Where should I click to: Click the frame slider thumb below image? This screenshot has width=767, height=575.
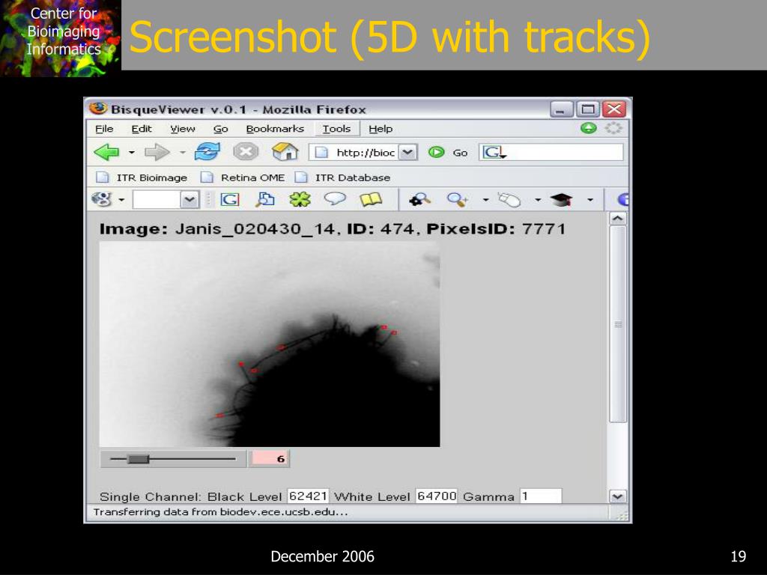pos(139,459)
